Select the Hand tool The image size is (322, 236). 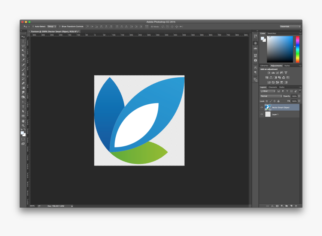tap(23, 121)
